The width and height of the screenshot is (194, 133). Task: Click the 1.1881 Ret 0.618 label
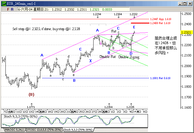tap(160, 78)
